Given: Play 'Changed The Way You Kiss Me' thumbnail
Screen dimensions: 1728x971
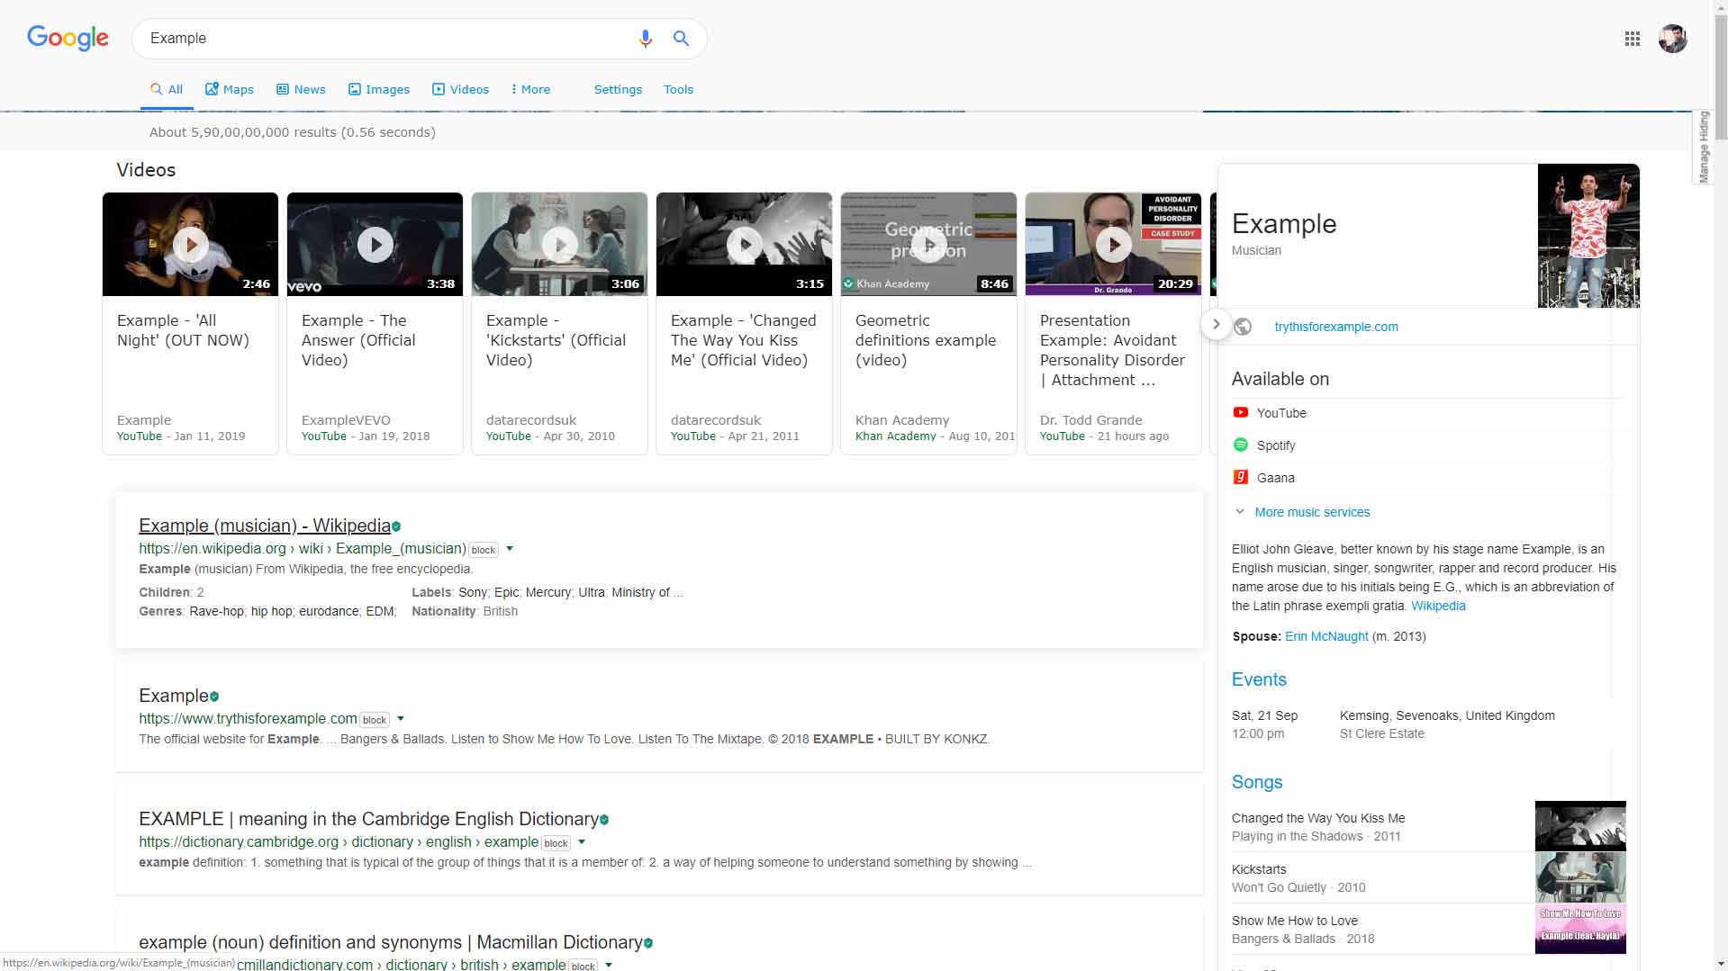Looking at the screenshot, I should coord(744,244).
